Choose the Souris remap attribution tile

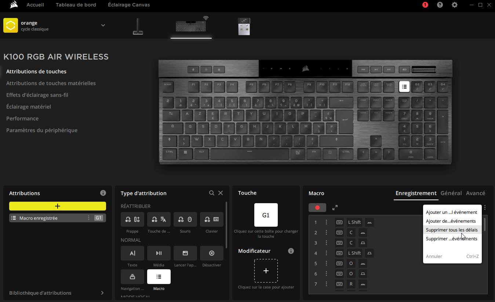[185, 219]
